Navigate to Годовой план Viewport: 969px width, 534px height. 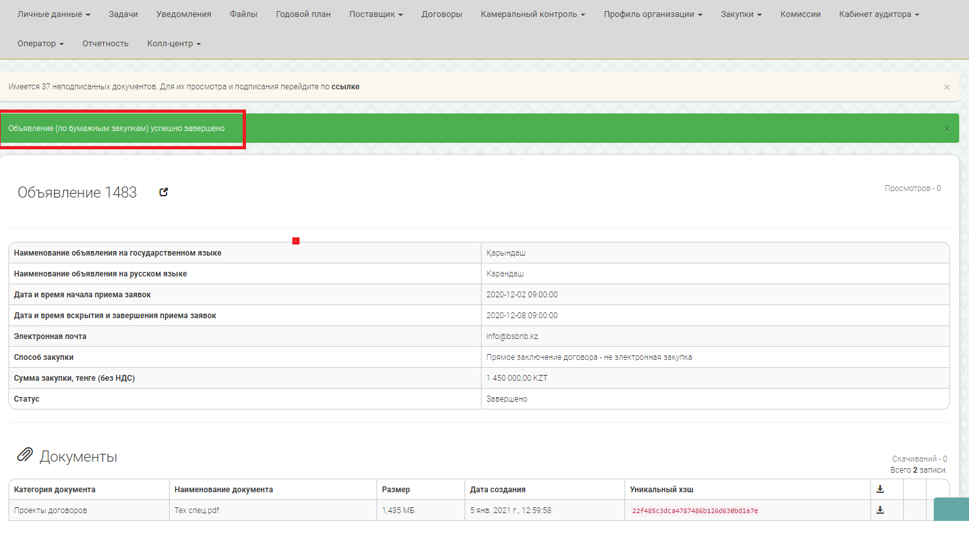[303, 14]
